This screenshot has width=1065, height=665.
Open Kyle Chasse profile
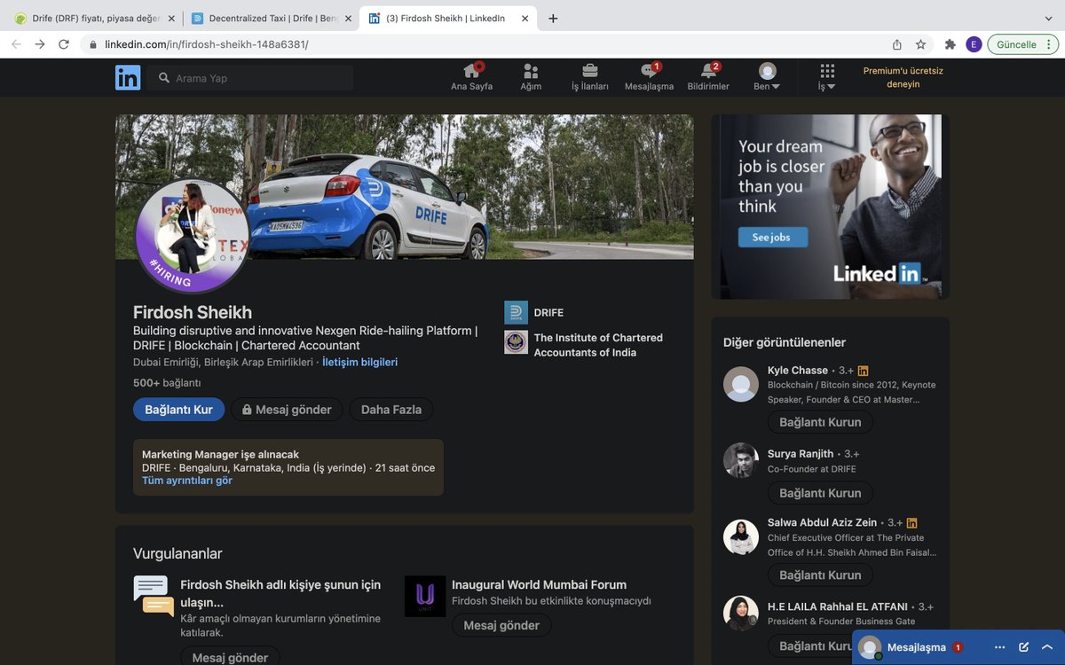798,371
